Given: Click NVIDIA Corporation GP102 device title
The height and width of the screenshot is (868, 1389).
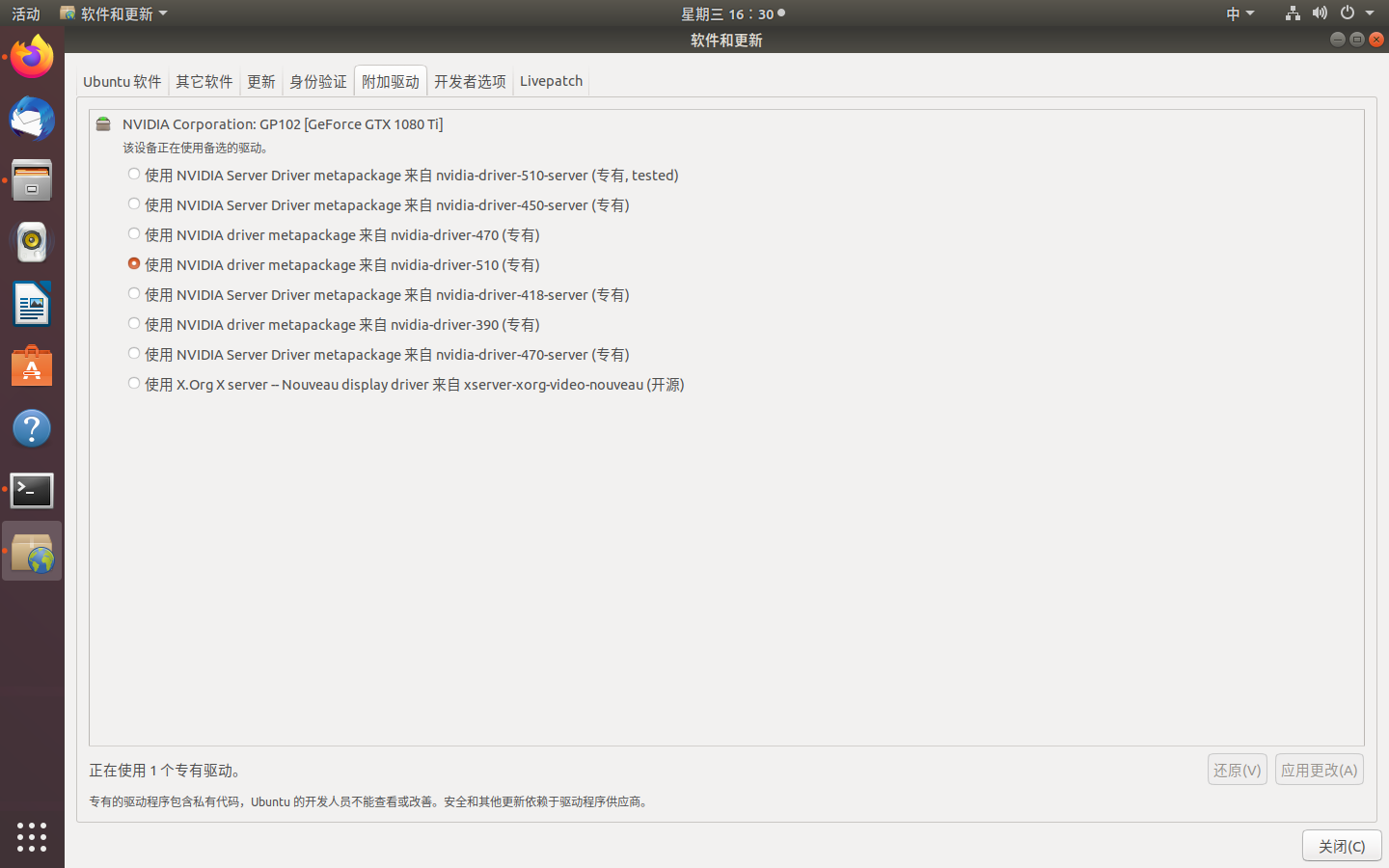Looking at the screenshot, I should tap(283, 123).
